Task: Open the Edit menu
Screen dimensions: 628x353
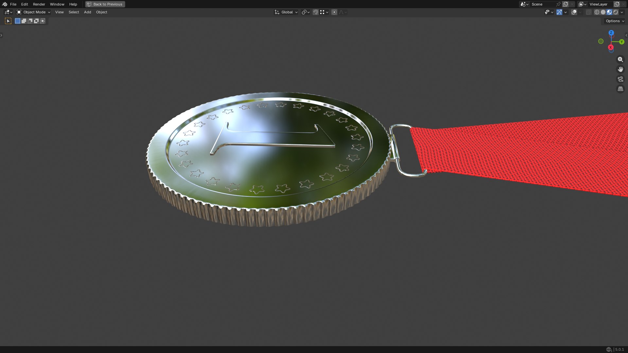Action: 25,4
